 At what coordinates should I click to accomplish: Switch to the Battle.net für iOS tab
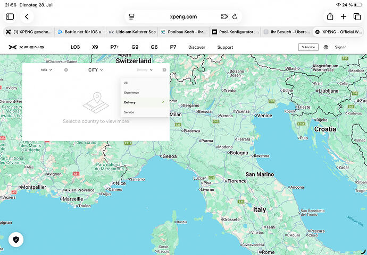tap(80, 32)
